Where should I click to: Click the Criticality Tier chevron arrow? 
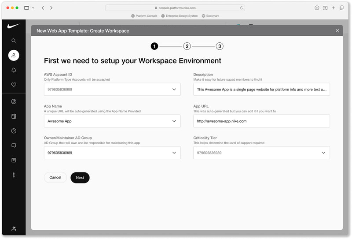click(323, 153)
